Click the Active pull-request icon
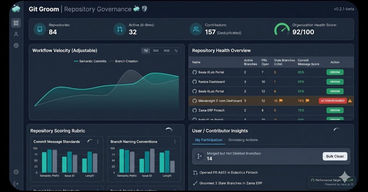The width and height of the screenshot is (368, 192). point(120,29)
